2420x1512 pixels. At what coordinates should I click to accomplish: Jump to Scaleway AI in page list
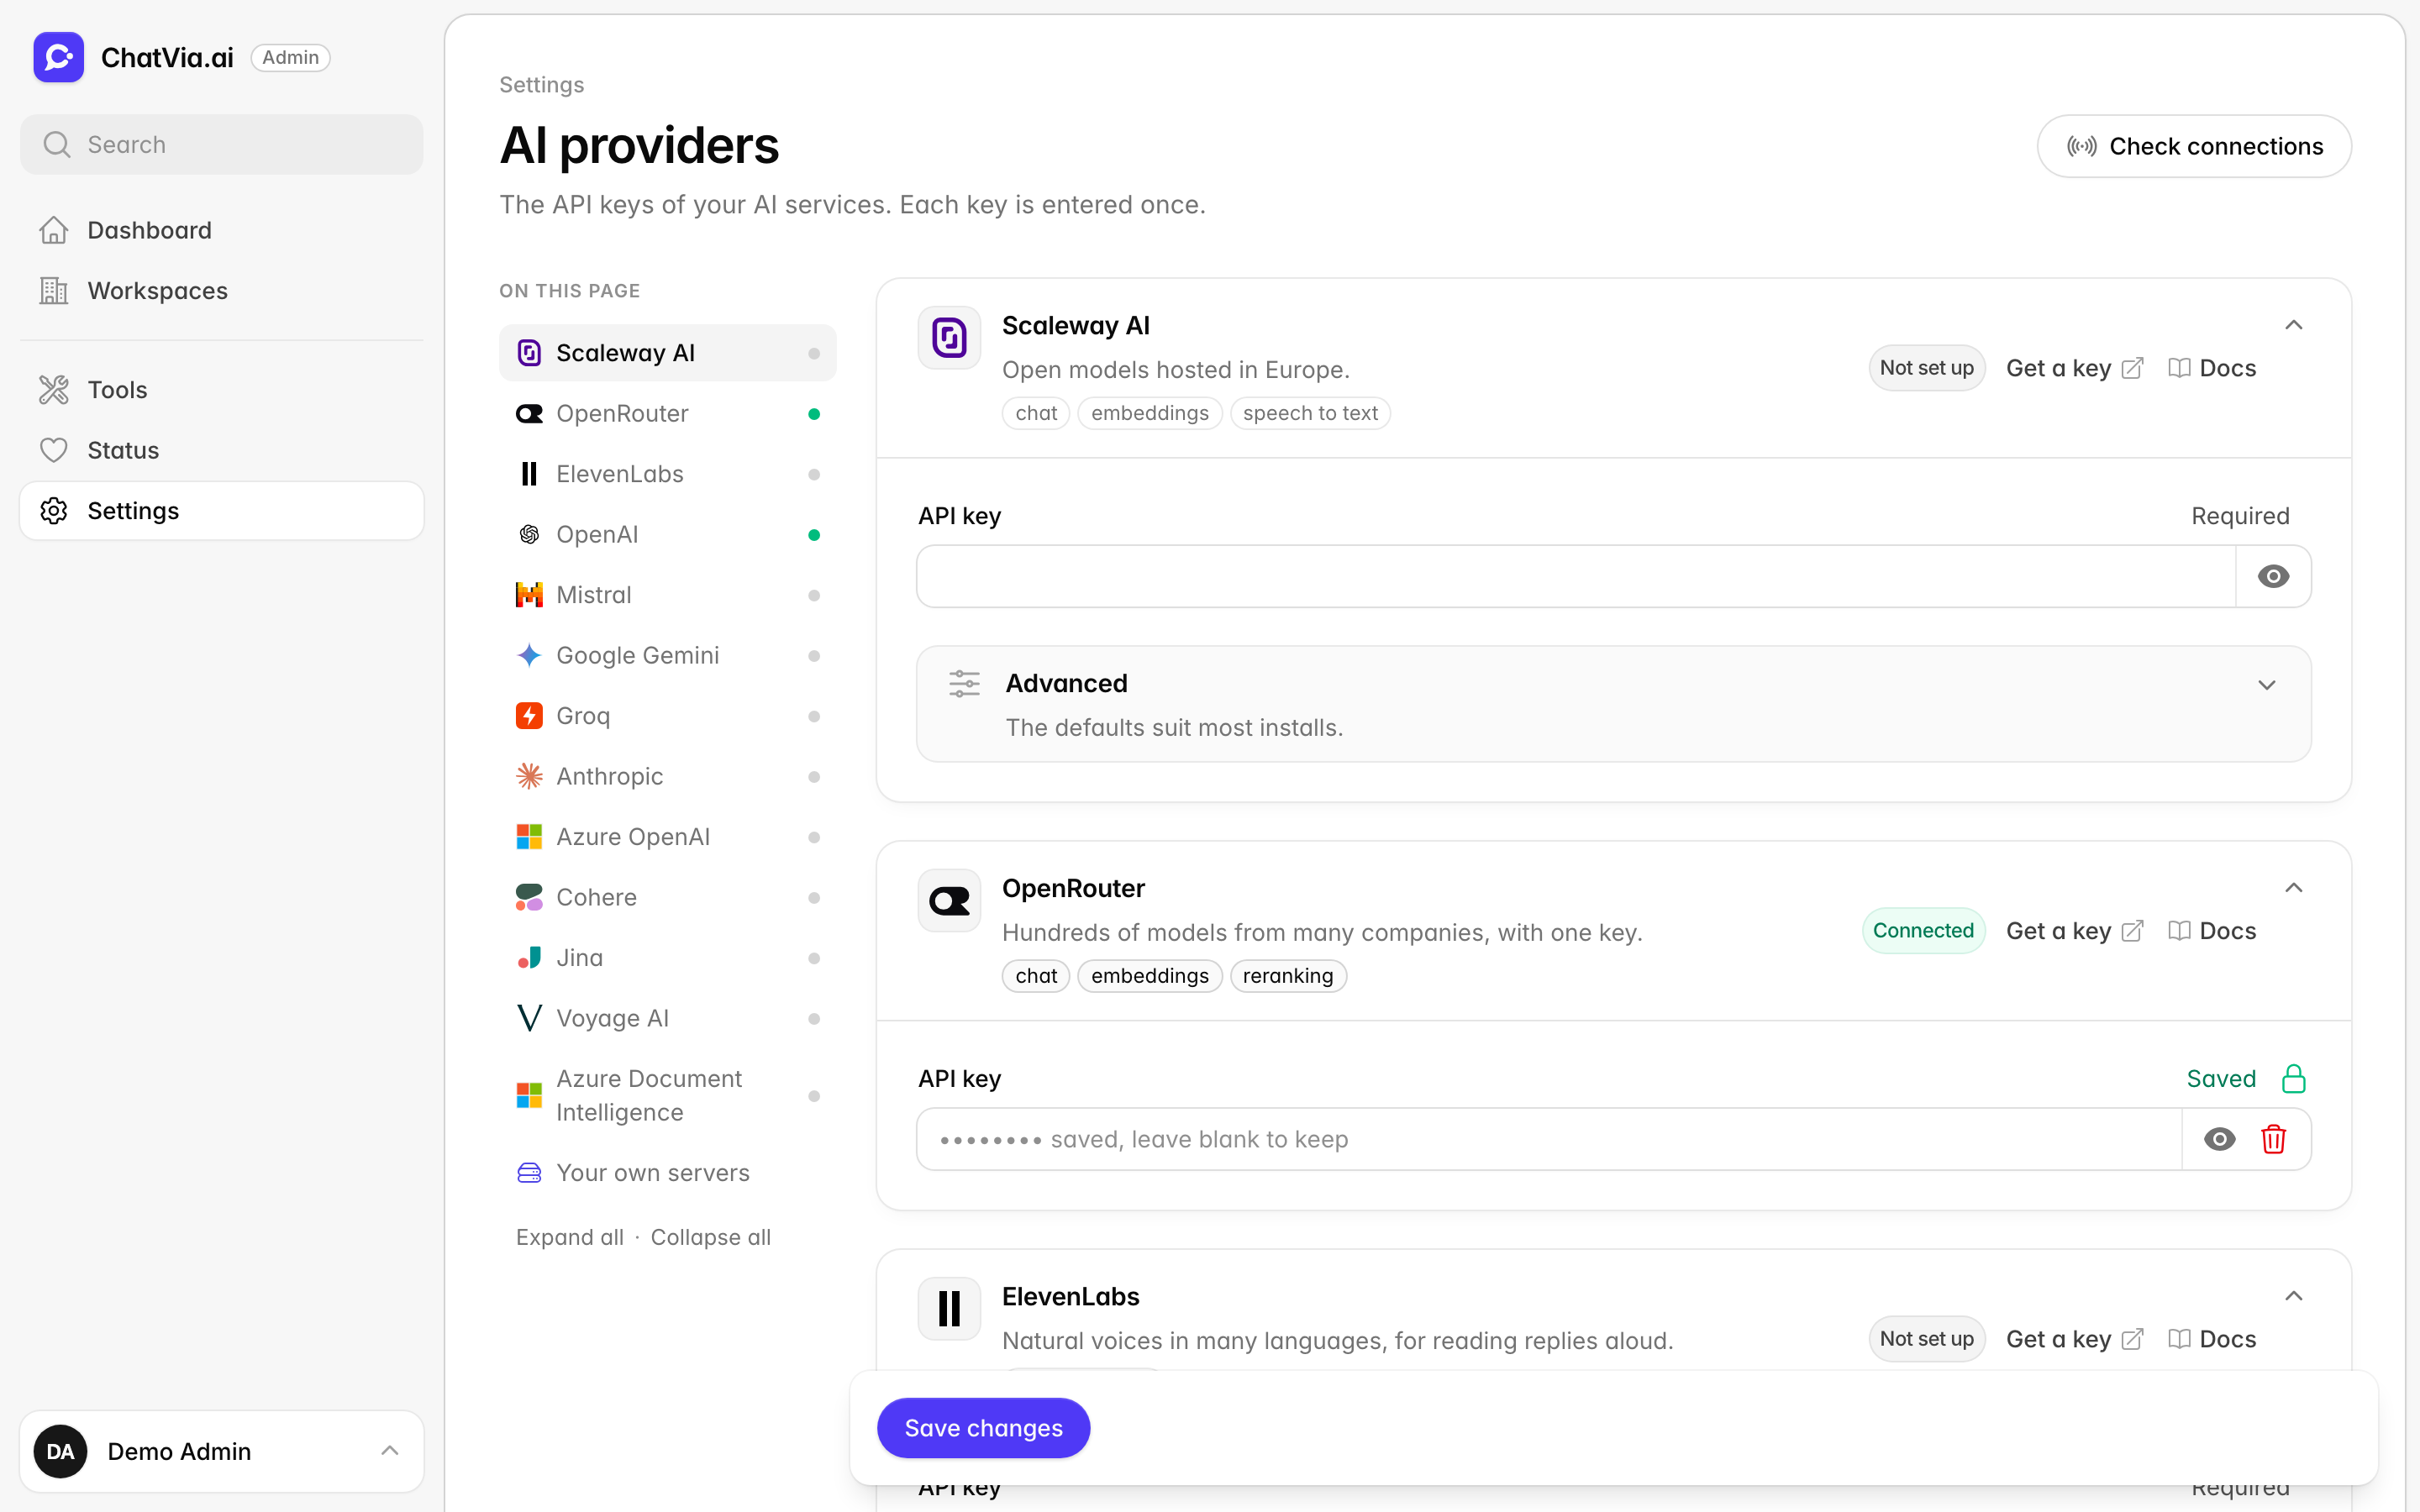(x=667, y=352)
